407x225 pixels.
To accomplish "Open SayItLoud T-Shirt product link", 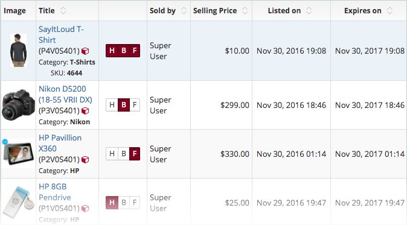I will (61, 34).
